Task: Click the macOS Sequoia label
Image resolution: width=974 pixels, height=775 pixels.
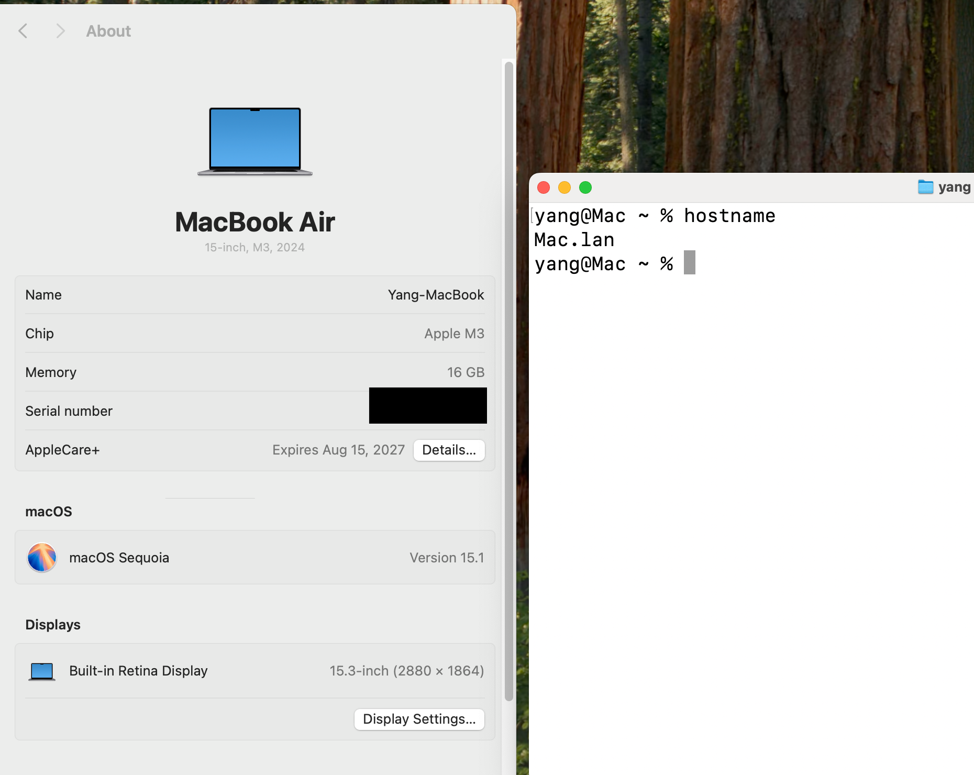Action: click(x=119, y=558)
